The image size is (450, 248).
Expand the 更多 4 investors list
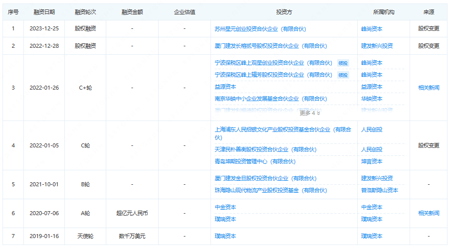click(x=310, y=113)
